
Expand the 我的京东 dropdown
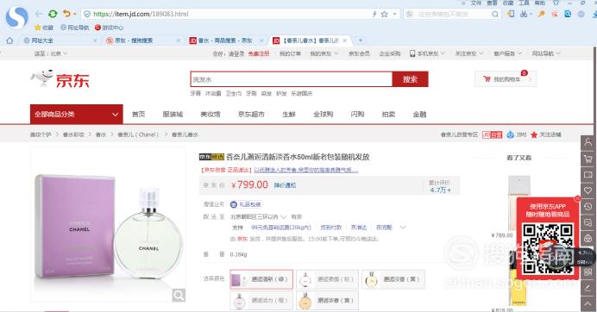324,53
